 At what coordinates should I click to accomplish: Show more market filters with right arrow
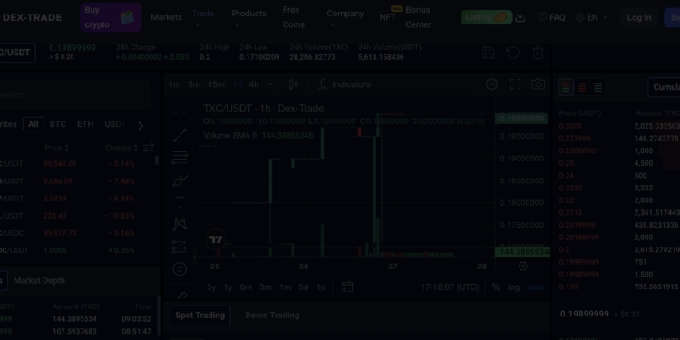[x=140, y=126]
